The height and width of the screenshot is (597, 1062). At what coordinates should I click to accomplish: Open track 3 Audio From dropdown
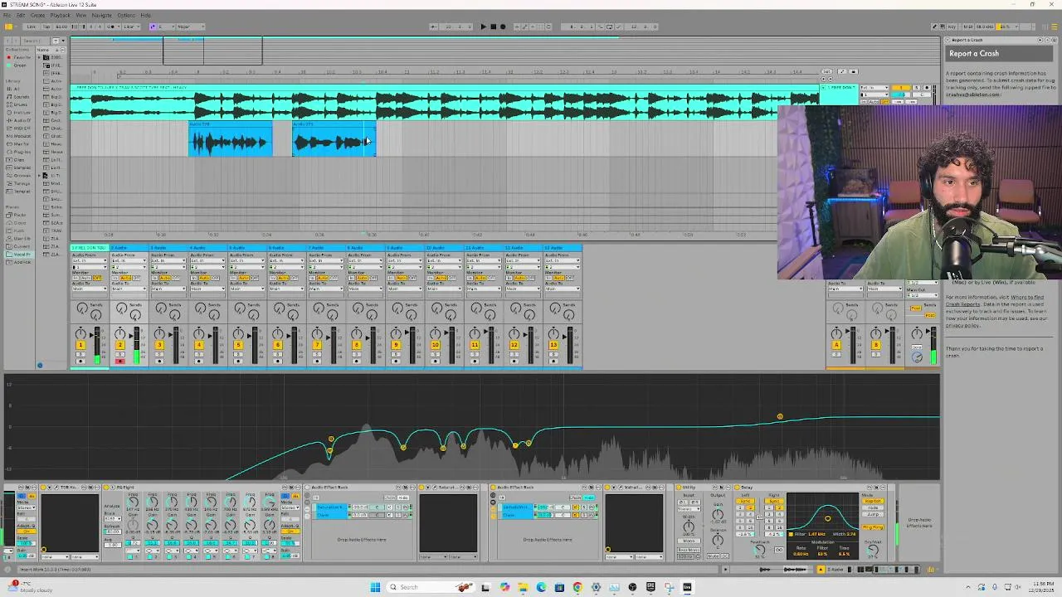pos(168,260)
